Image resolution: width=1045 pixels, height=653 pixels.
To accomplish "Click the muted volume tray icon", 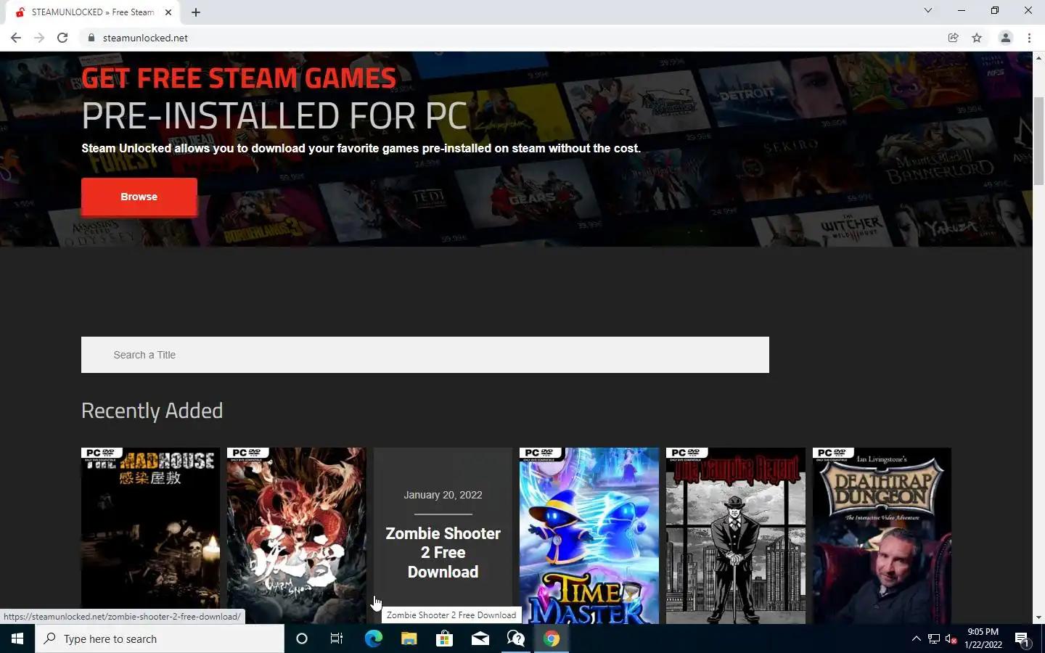I will click(x=951, y=638).
